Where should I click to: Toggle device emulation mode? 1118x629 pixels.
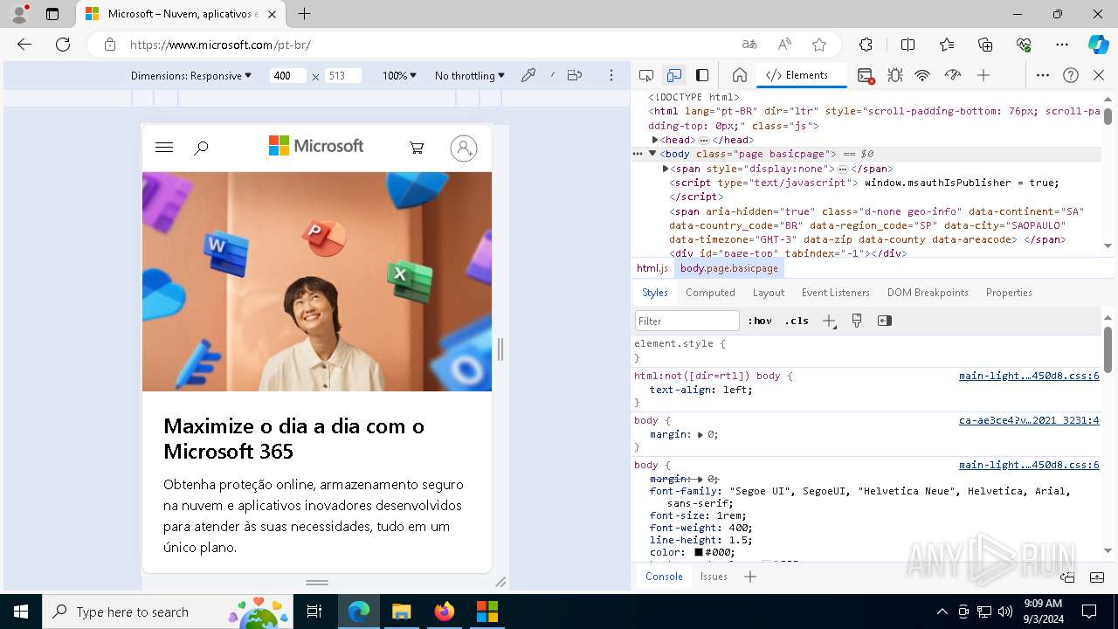[673, 75]
